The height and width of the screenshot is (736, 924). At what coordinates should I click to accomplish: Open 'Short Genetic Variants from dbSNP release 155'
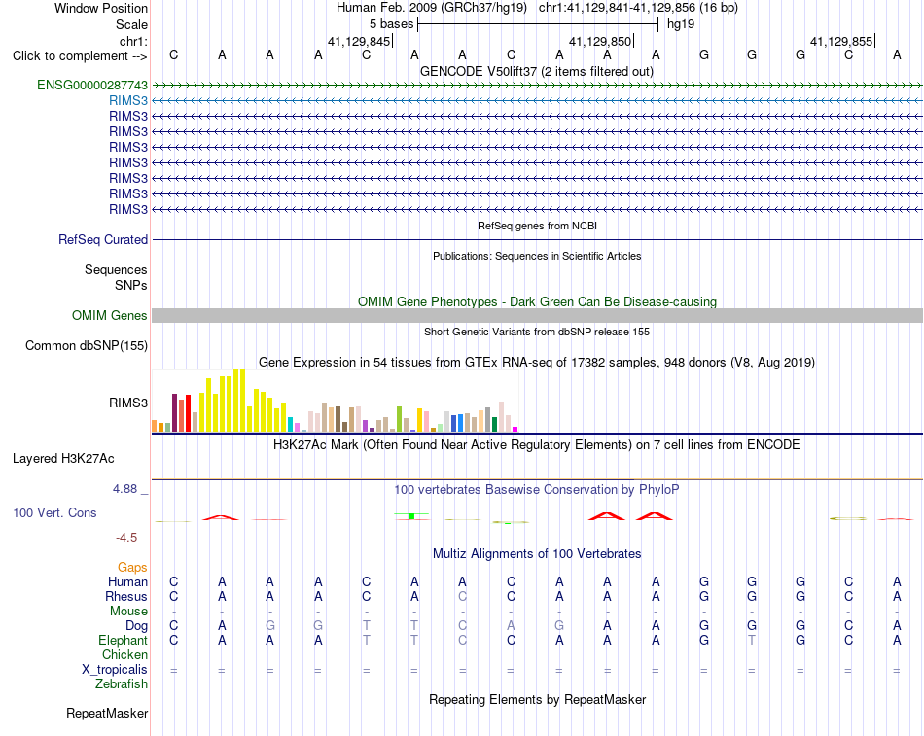coord(537,332)
